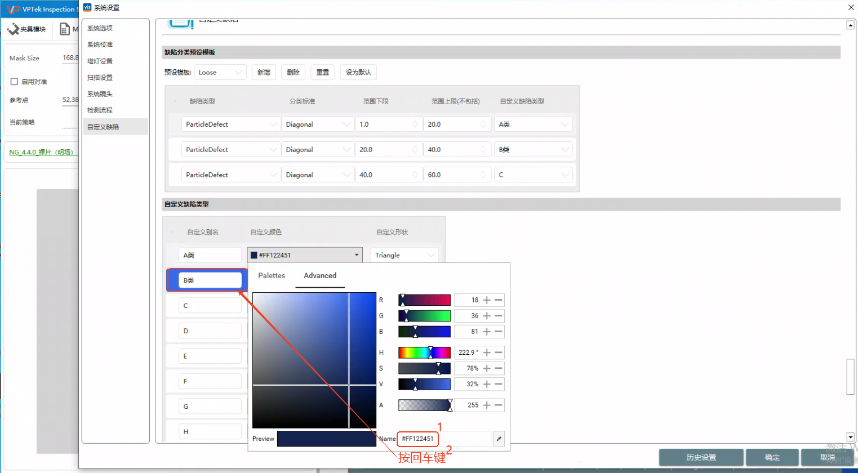This screenshot has height=473, width=858.
Task: Click the H hue rainbow slider
Action: 424,352
